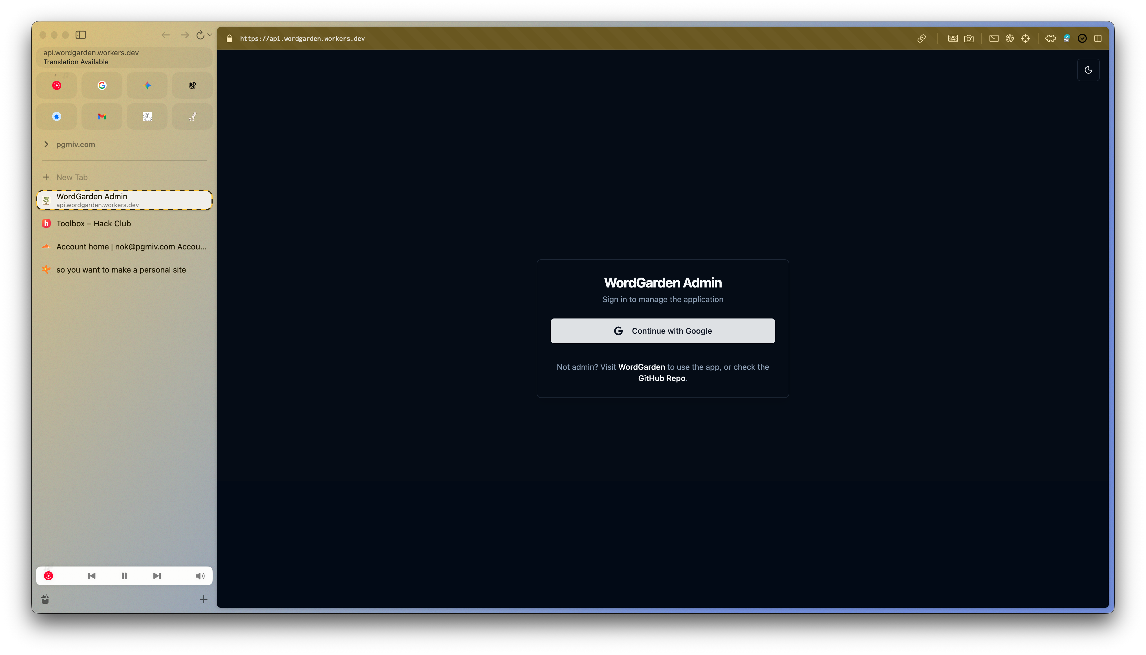Copy the page URL with link icon
1146x655 pixels.
(921, 39)
